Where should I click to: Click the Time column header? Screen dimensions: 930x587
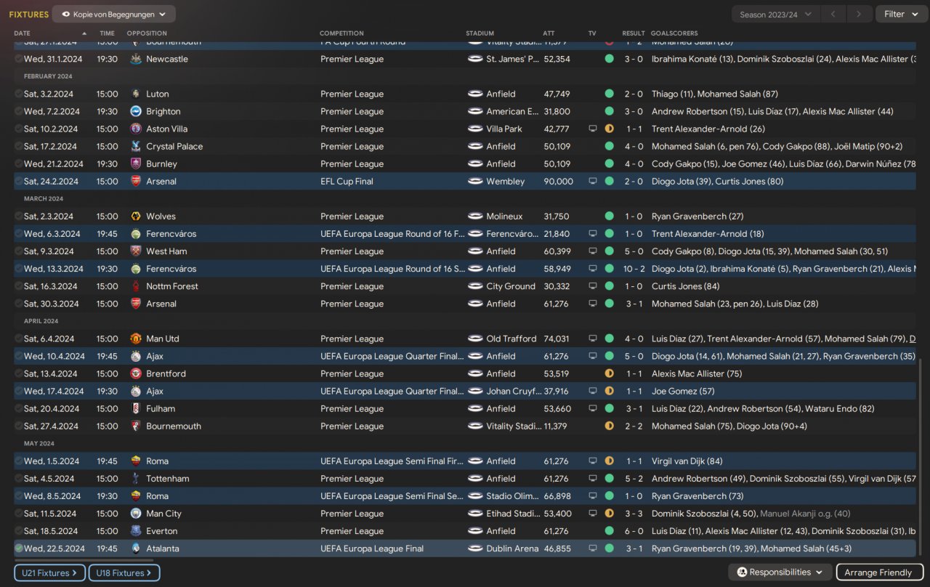[x=107, y=33]
